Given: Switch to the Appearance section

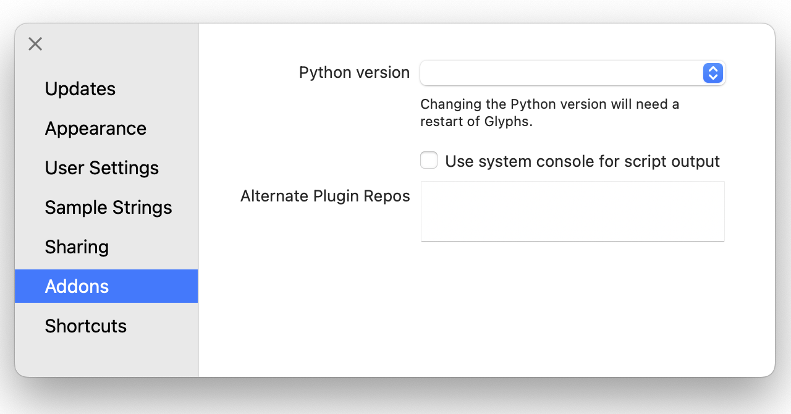Looking at the screenshot, I should coord(96,129).
